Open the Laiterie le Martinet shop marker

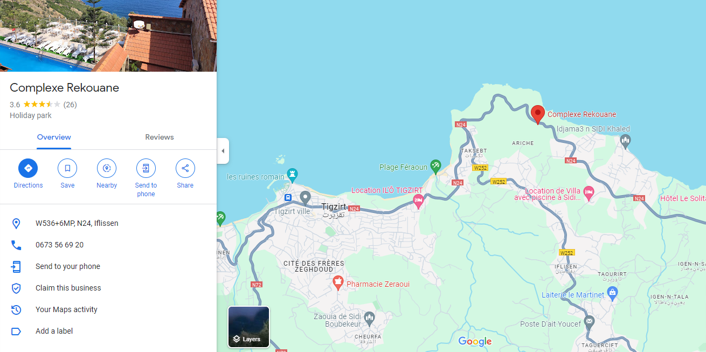612,293
